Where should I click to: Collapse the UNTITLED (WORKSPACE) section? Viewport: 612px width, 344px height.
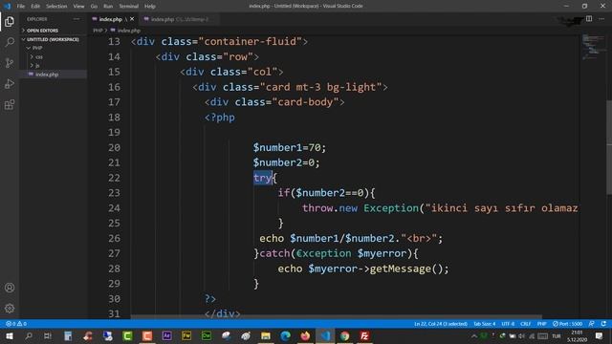pos(53,39)
